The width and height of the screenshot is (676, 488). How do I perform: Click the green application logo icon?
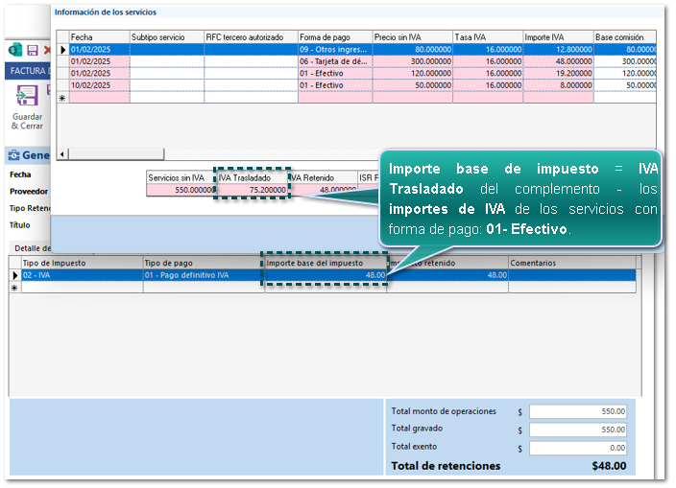click(14, 50)
